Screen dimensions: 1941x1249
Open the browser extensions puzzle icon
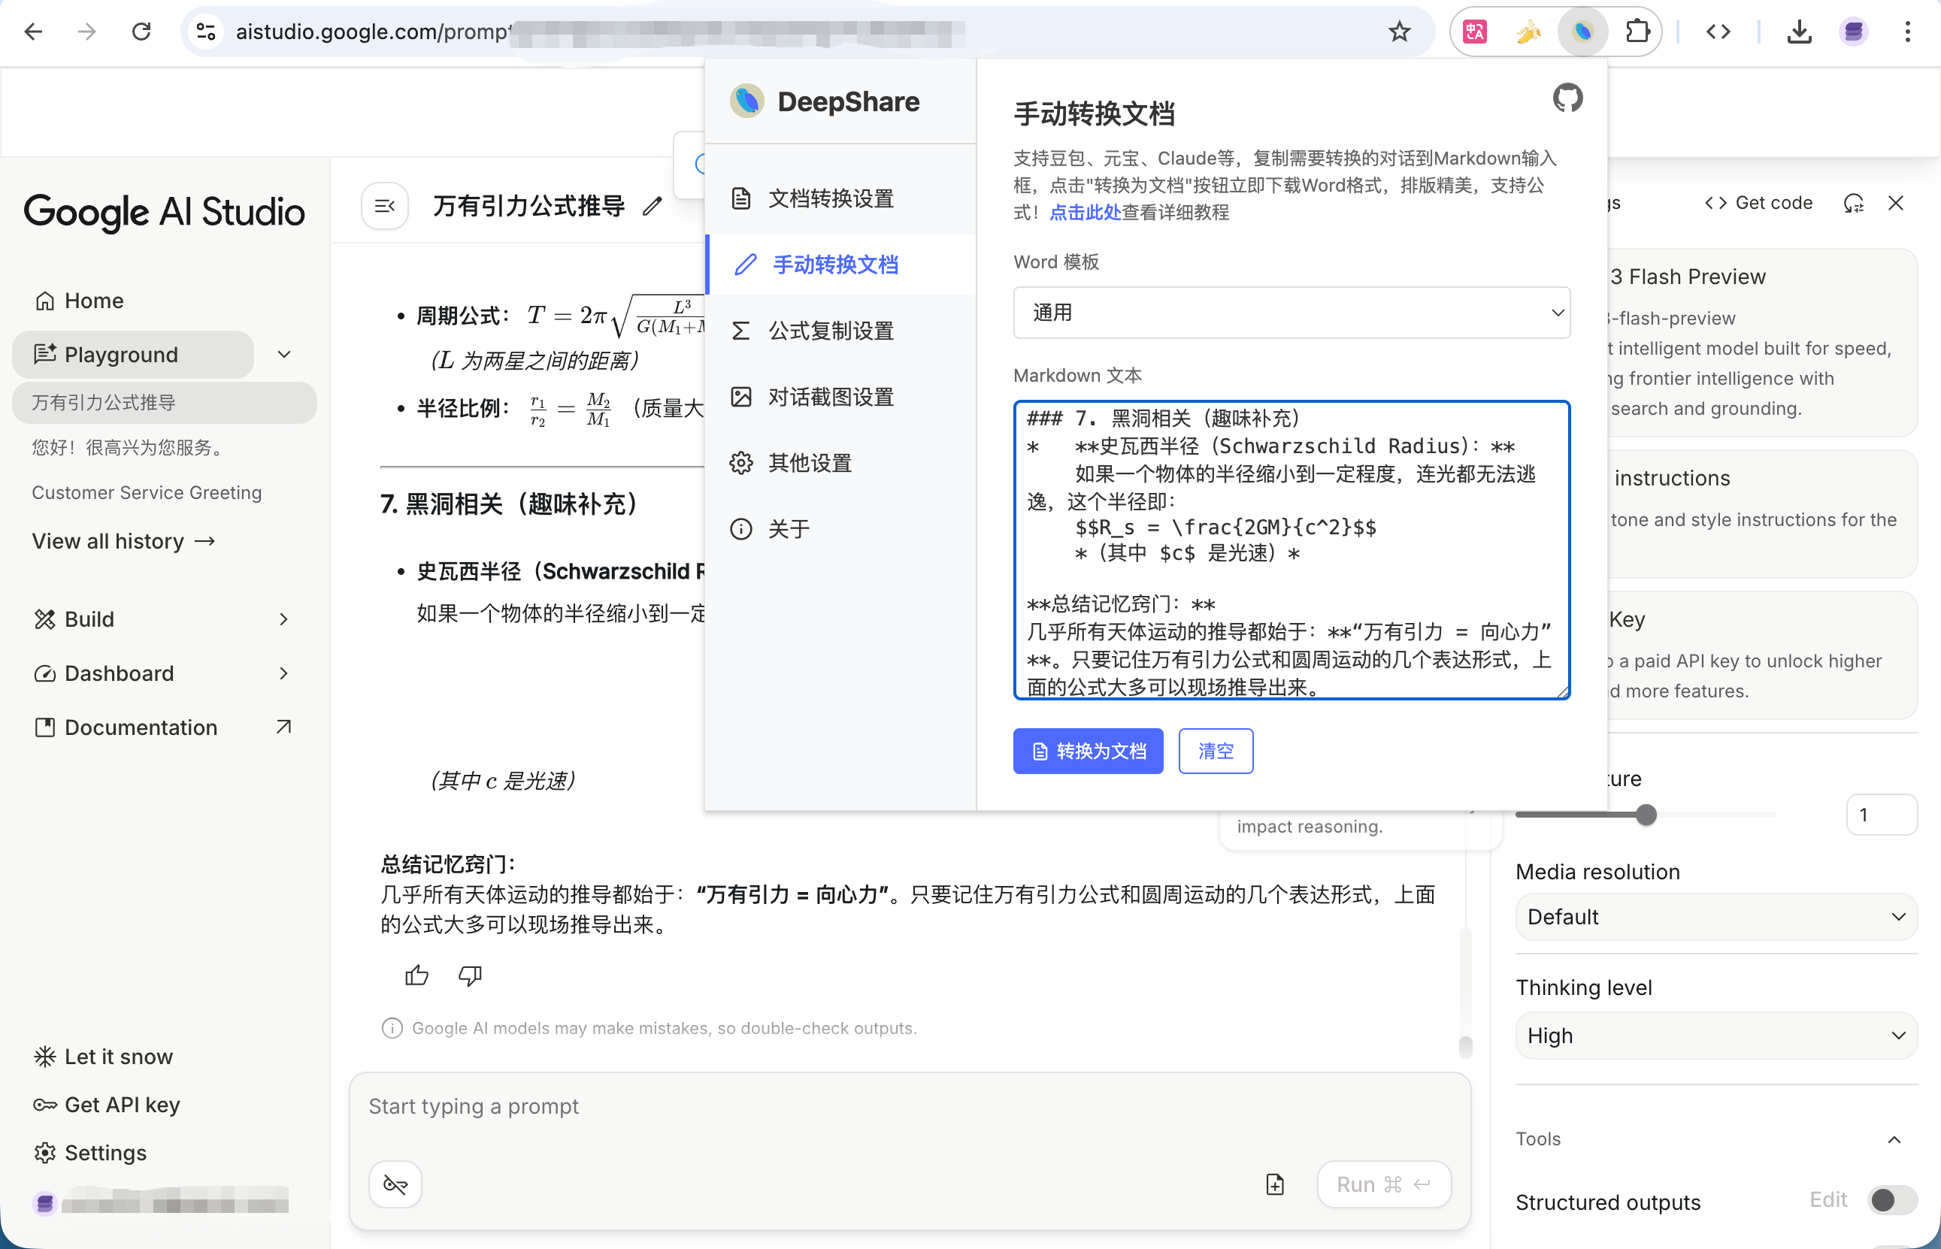[1637, 32]
